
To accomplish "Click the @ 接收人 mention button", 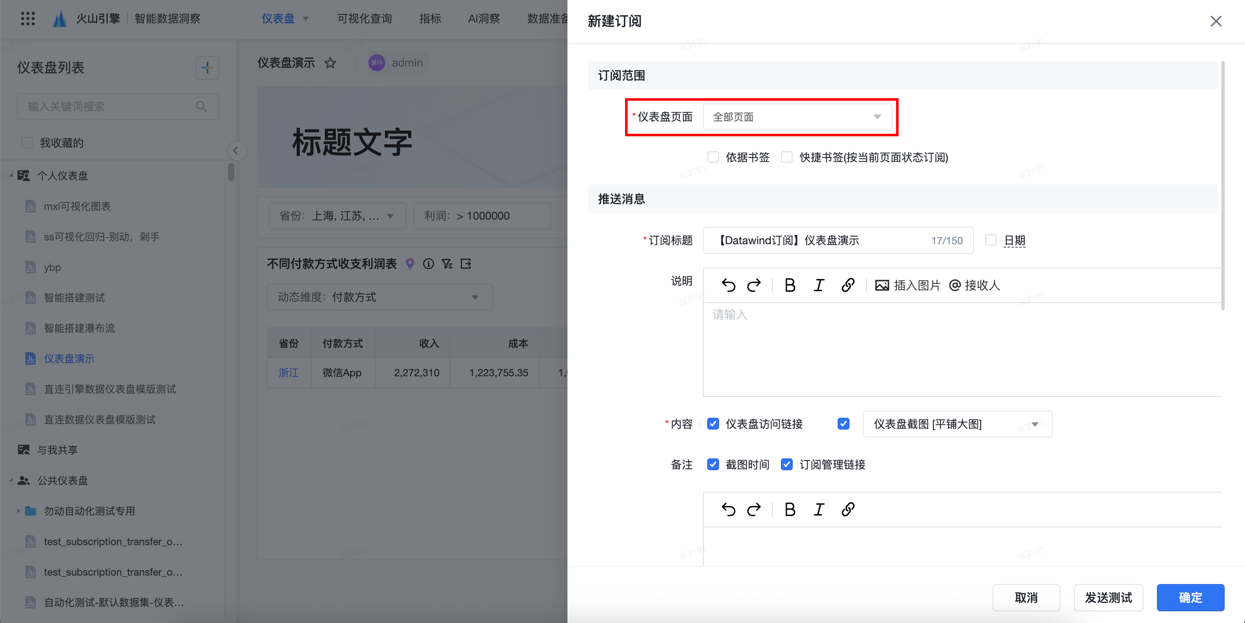I will pyautogui.click(x=974, y=285).
